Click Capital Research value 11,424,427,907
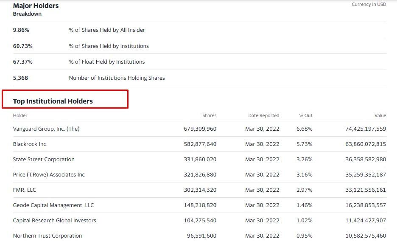 tap(366, 221)
